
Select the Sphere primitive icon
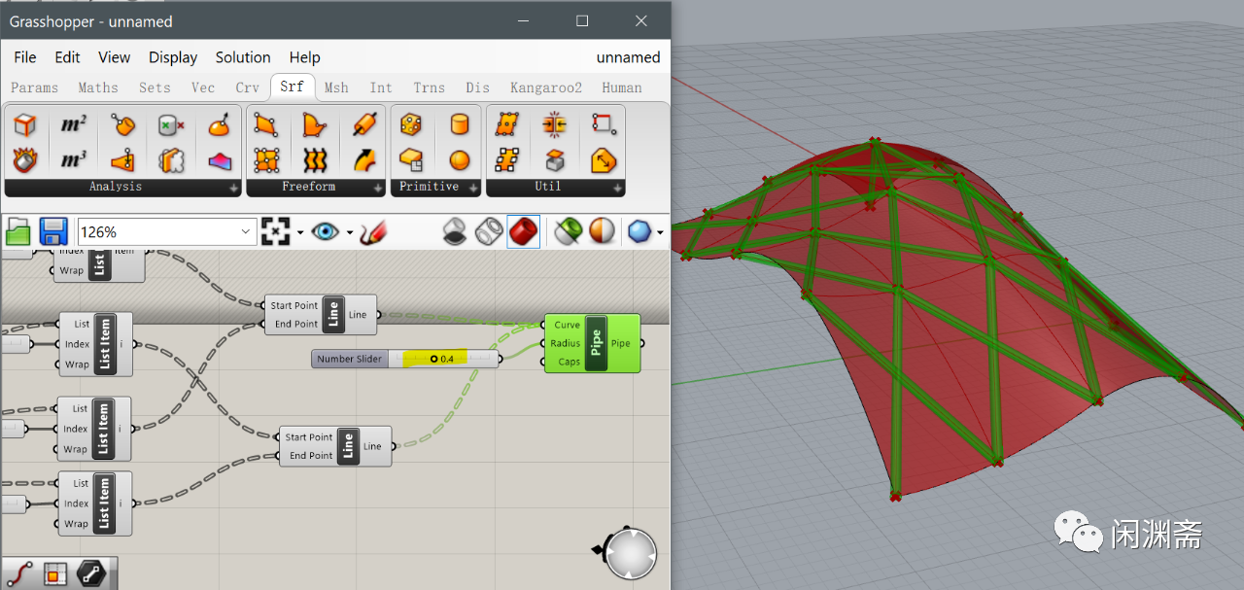pos(459,159)
